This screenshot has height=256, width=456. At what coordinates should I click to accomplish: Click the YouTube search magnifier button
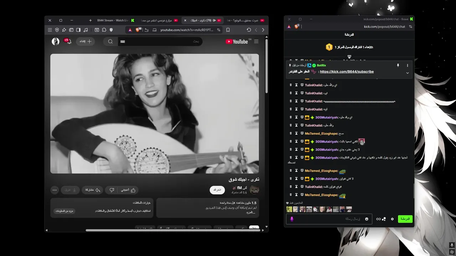110,42
